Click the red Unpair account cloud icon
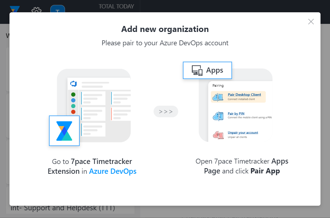330x218 pixels. pyautogui.click(x=218, y=135)
